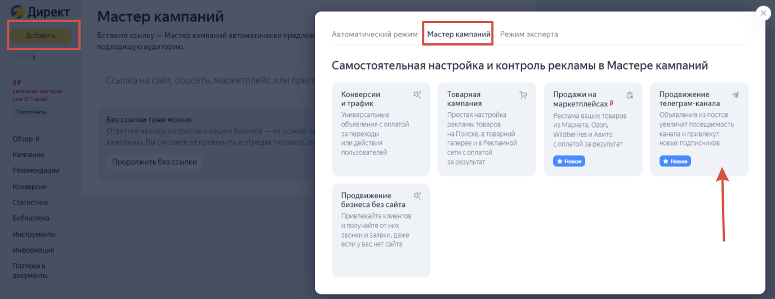Click the marketplace bag icon on Продажи на маркетплейсах
The height and width of the screenshot is (299, 775).
[x=630, y=95]
